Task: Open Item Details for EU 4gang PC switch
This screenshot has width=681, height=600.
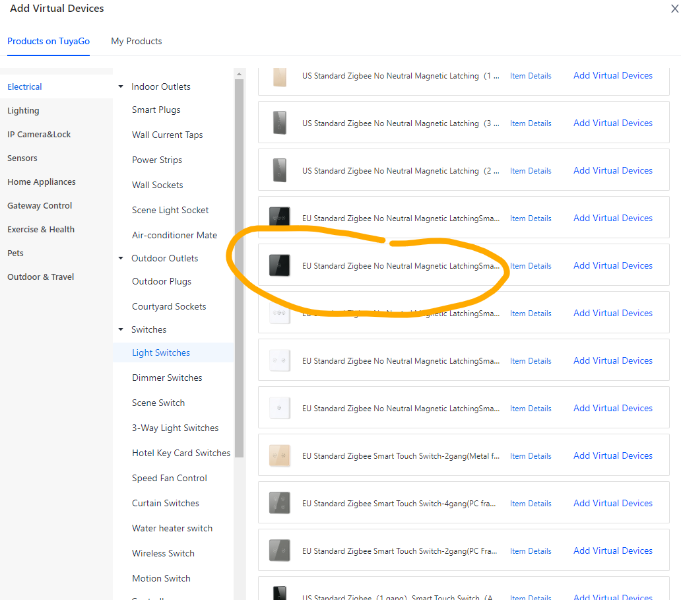Action: (x=531, y=503)
